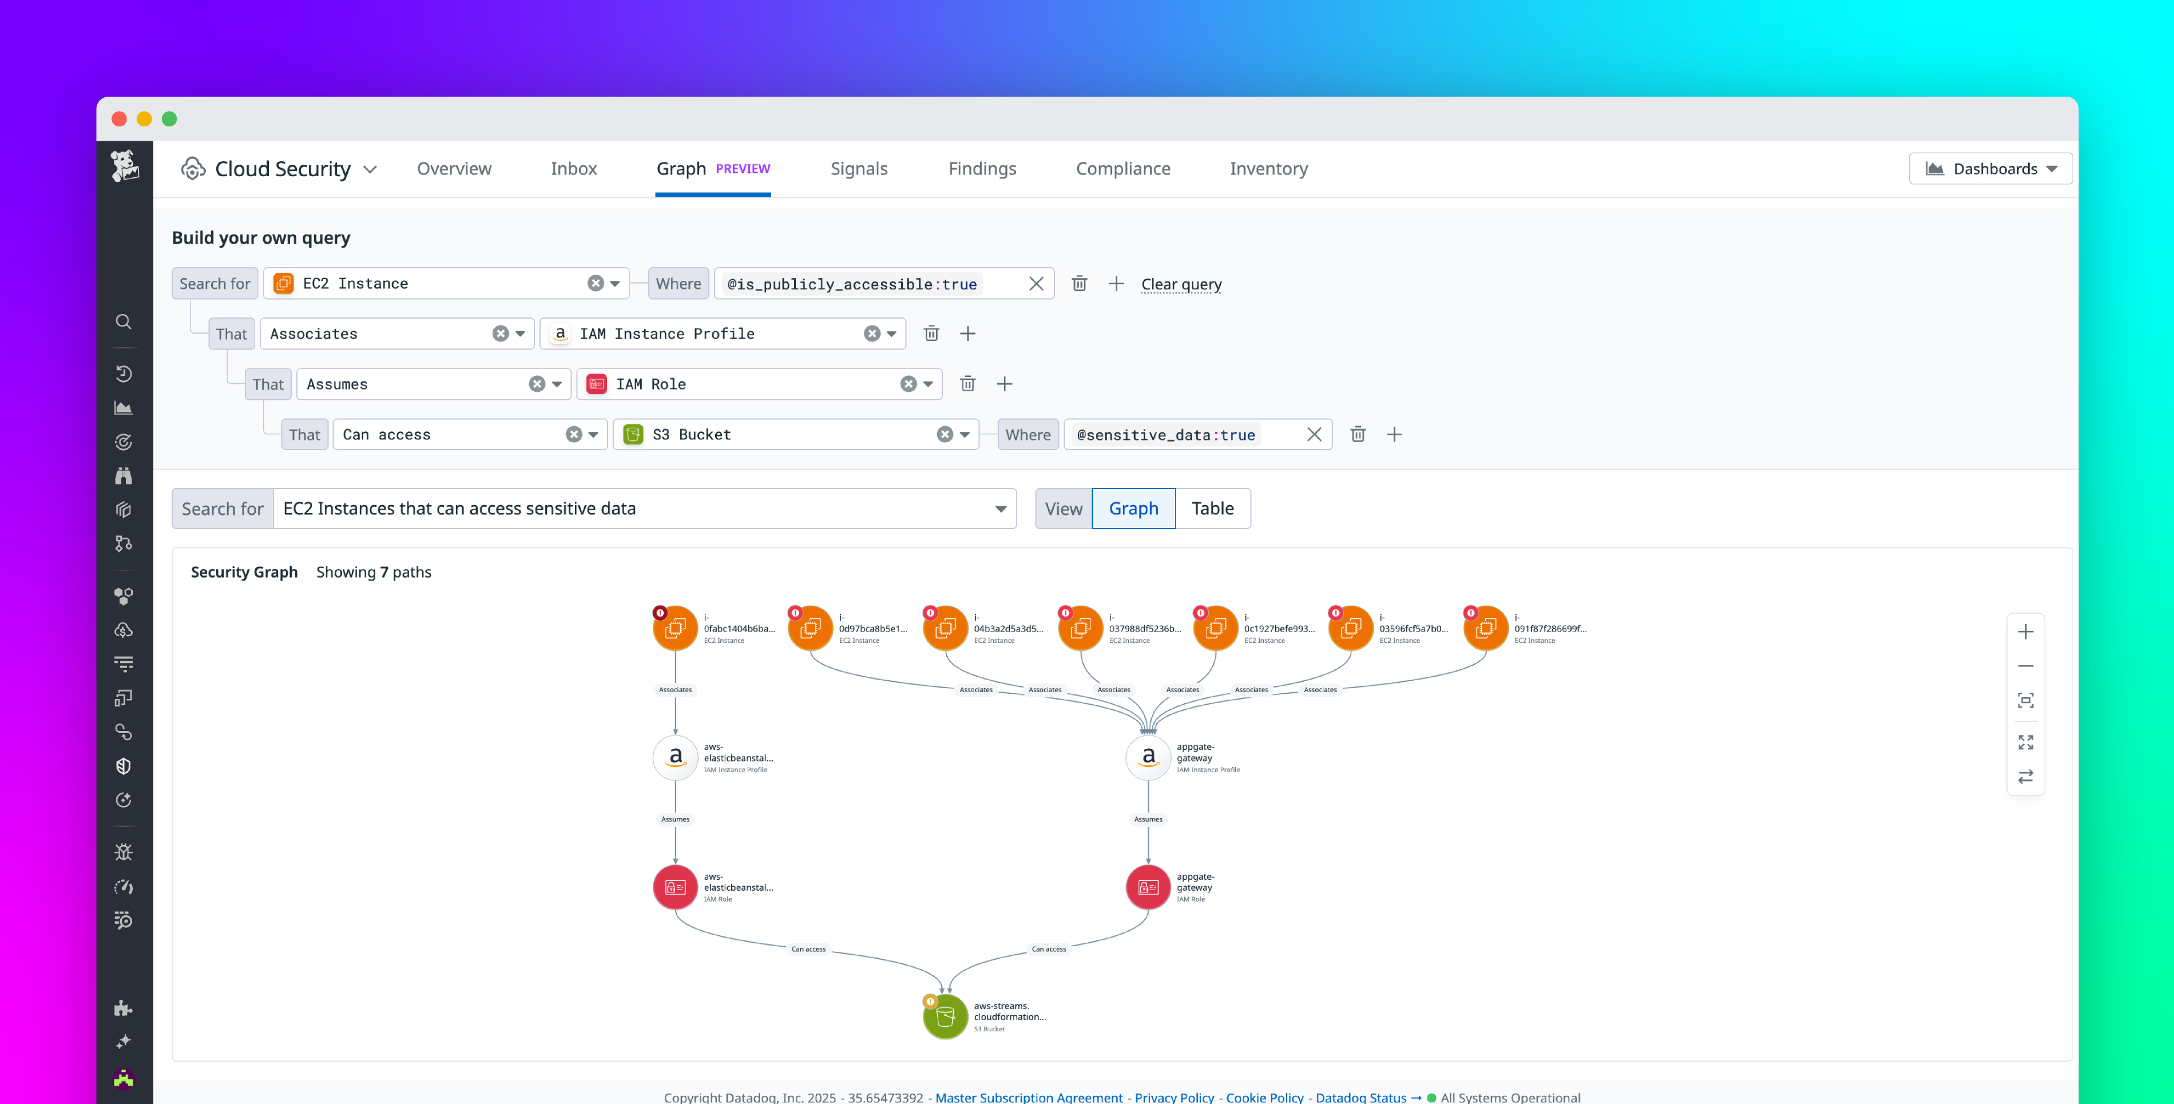Select the binoculars Watchdog icon in sidebar
The width and height of the screenshot is (2174, 1104).
[123, 475]
